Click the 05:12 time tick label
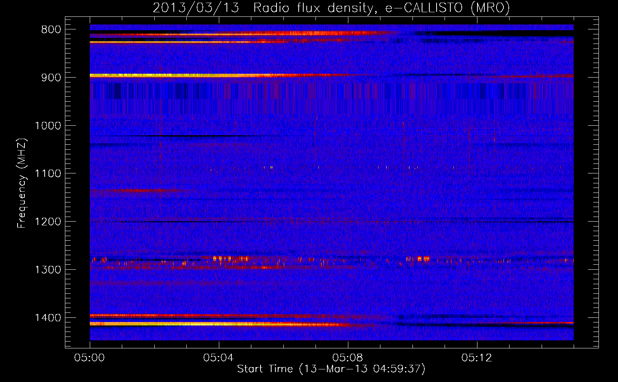This screenshot has height=382, width=618. (x=477, y=358)
